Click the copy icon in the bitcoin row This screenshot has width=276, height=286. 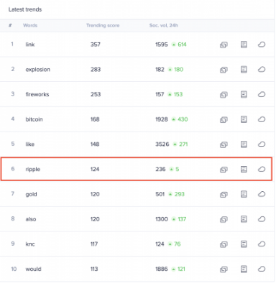(x=224, y=119)
